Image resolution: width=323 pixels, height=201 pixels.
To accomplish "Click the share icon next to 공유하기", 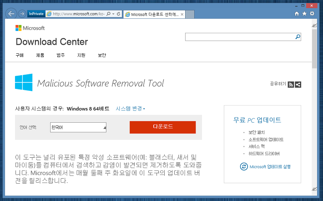I will (298, 85).
